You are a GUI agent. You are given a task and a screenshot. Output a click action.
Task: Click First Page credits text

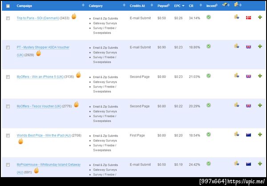137,135
